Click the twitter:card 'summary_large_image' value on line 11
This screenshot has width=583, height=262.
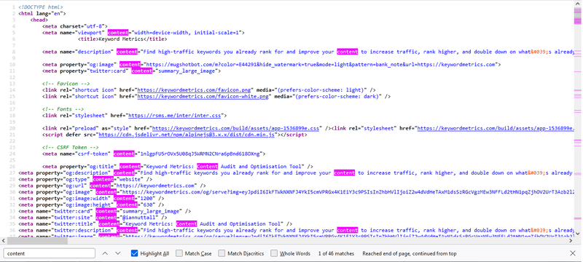click(187, 71)
